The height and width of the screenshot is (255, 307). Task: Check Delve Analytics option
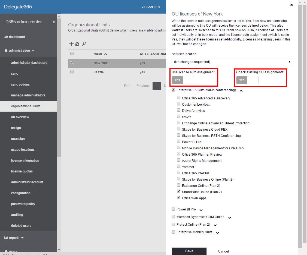pyautogui.click(x=179, y=110)
